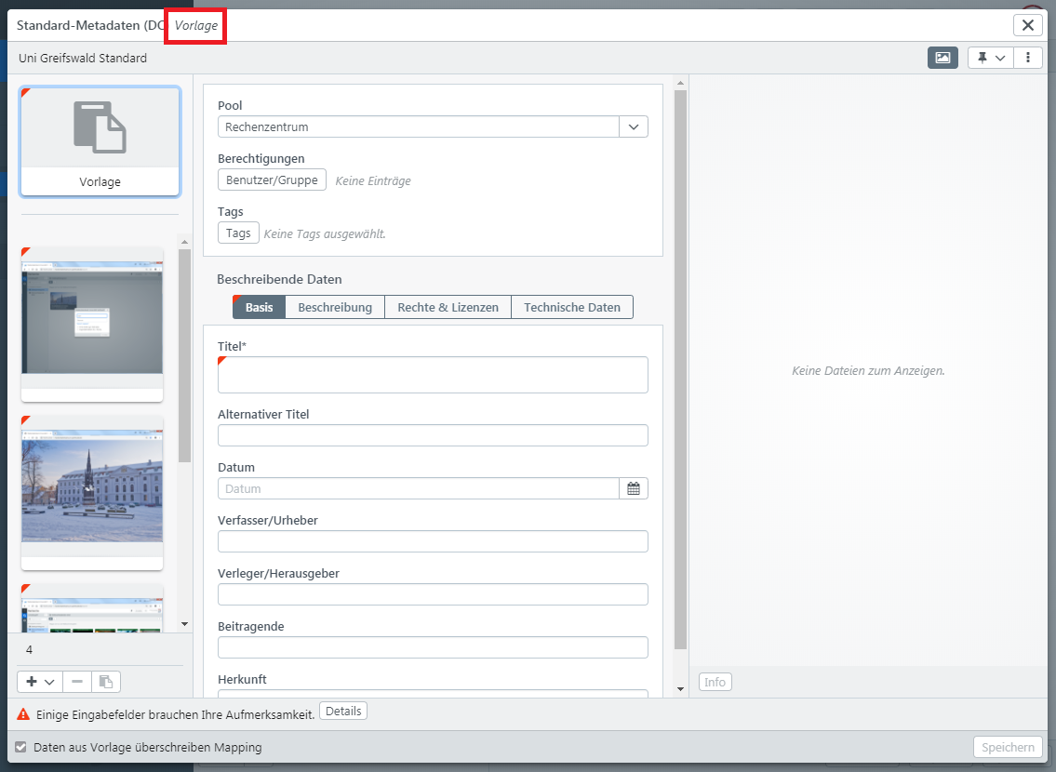The image size is (1056, 772).
Task: Open the pin options dropdown
Action: pos(990,58)
